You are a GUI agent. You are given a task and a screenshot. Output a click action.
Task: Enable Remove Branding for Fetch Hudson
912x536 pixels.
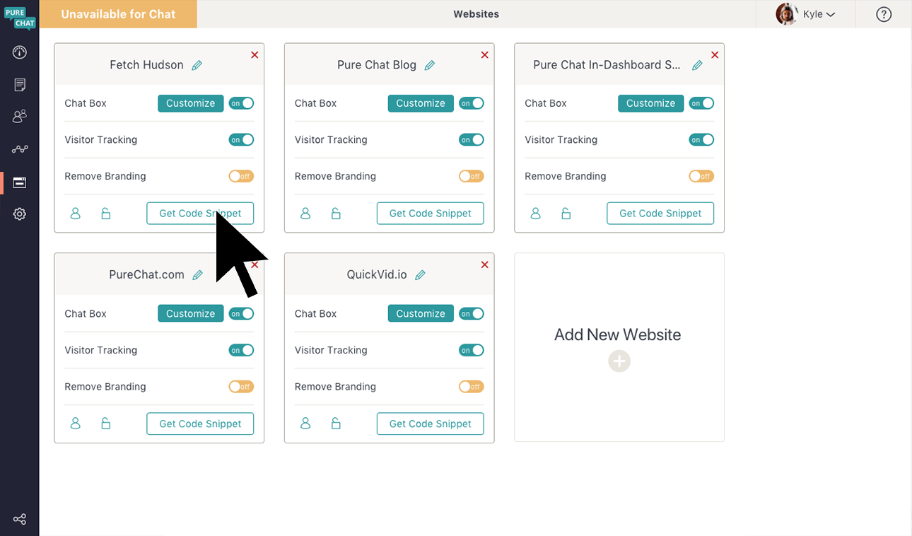(x=241, y=176)
